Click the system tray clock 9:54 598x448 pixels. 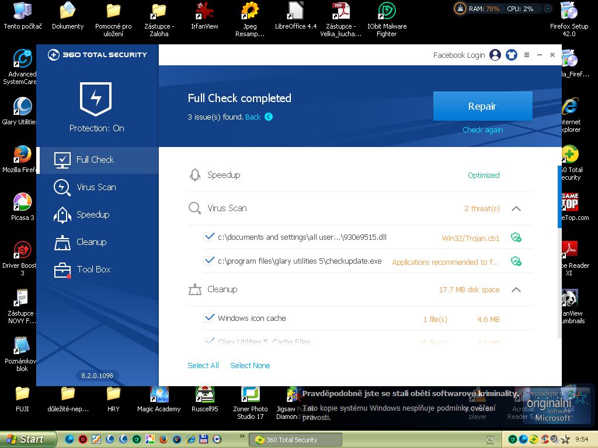(x=582, y=440)
